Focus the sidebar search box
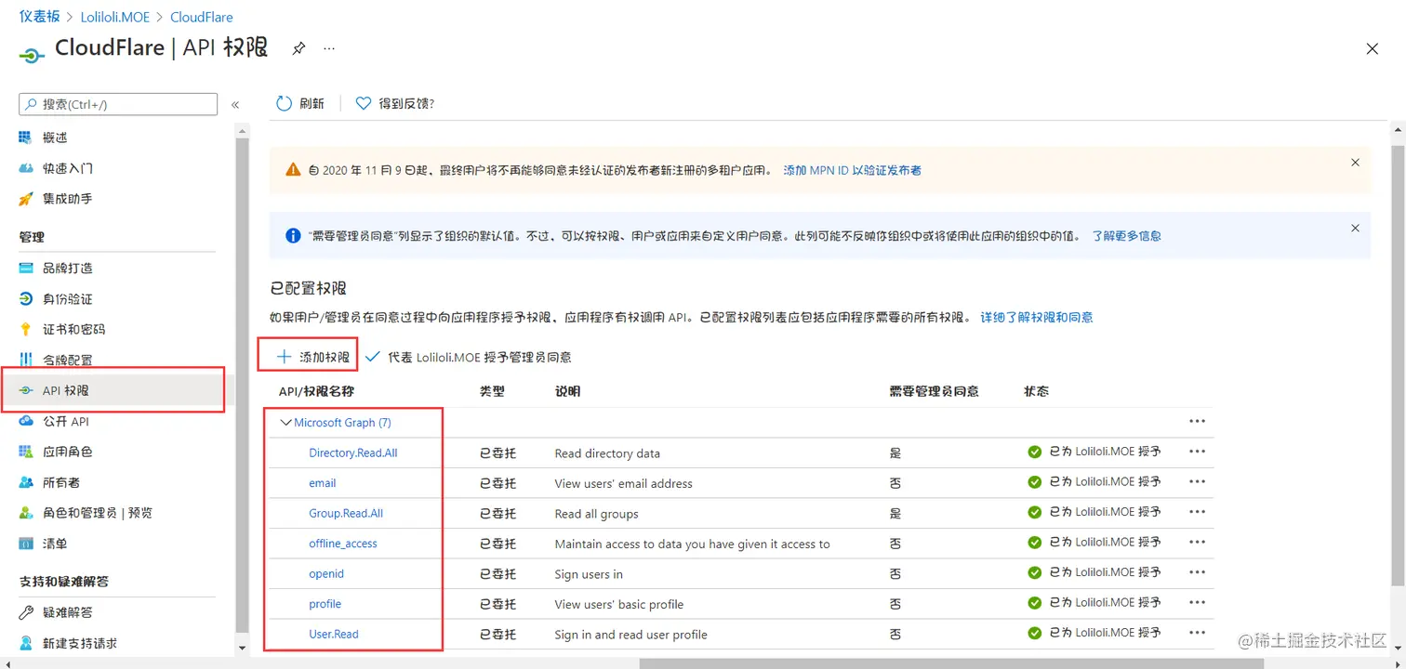The width and height of the screenshot is (1406, 669). coord(118,104)
